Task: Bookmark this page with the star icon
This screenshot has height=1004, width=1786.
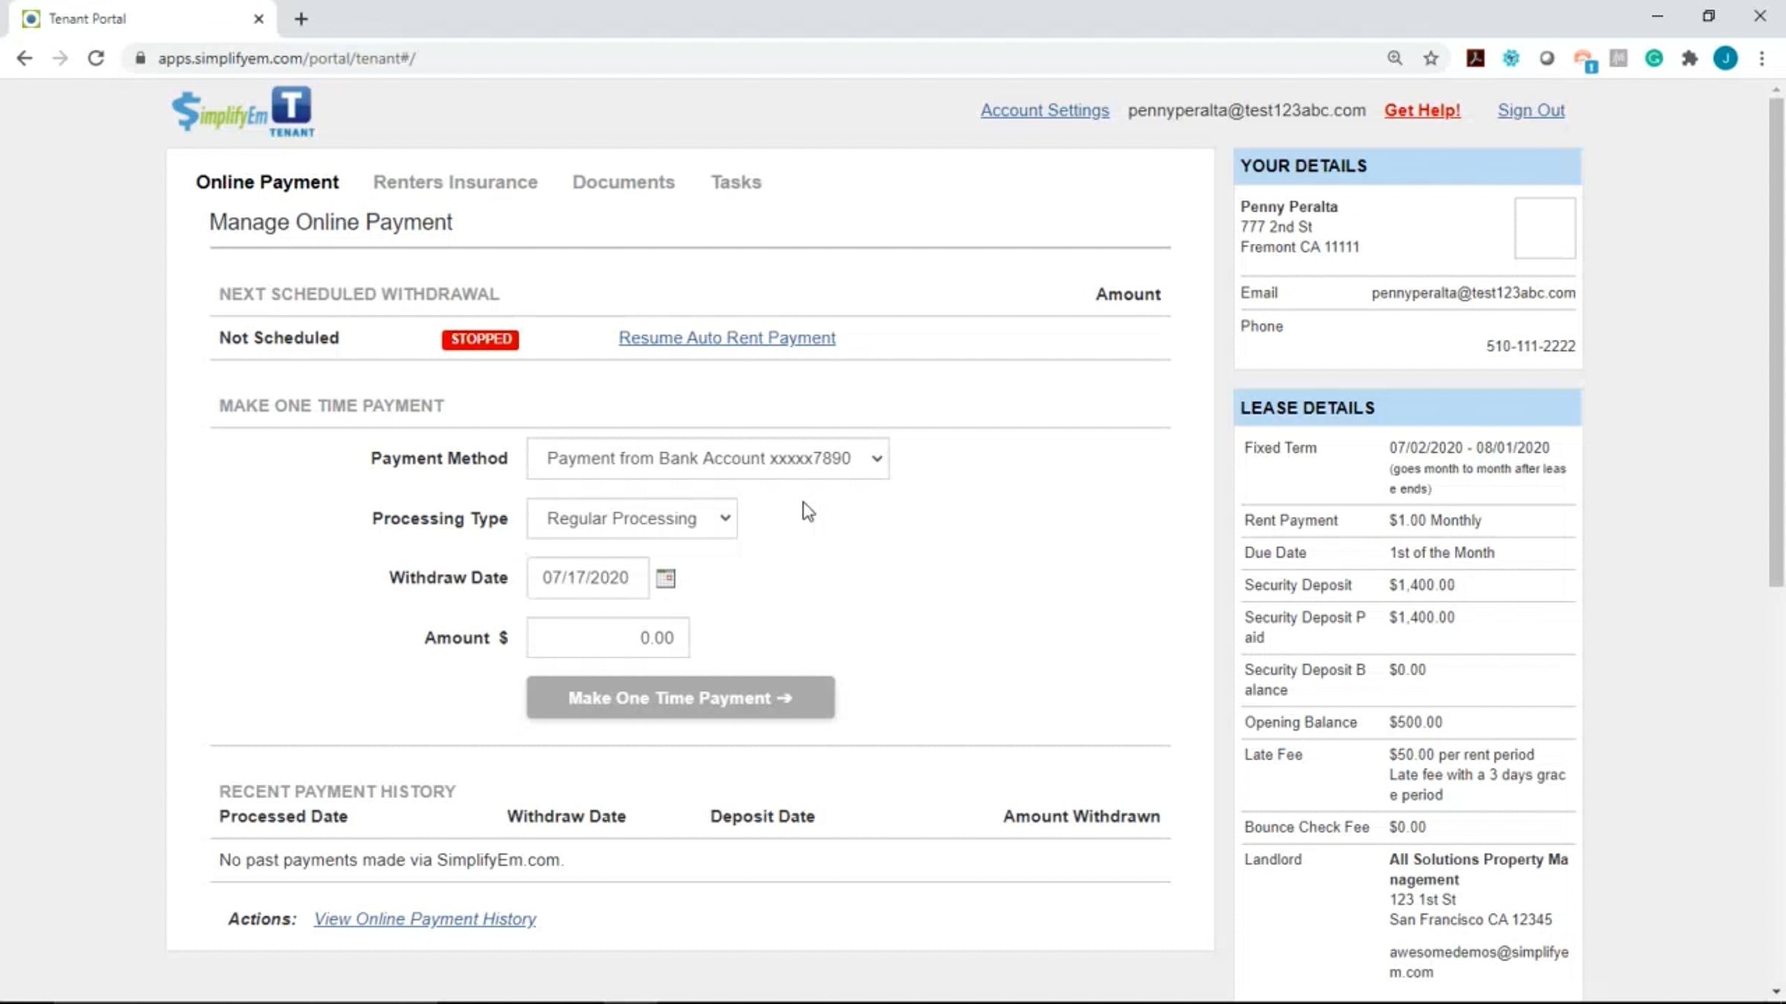Action: pos(1430,58)
